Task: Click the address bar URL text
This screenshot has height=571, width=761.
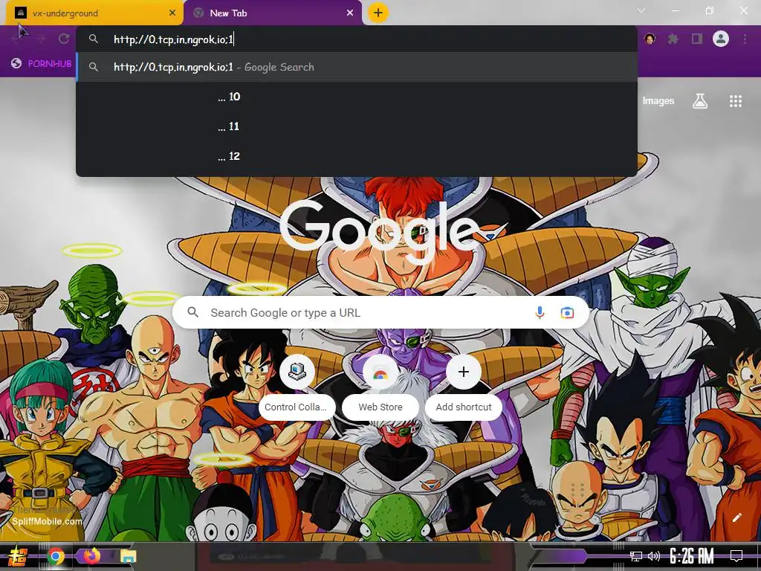Action: pyautogui.click(x=173, y=39)
